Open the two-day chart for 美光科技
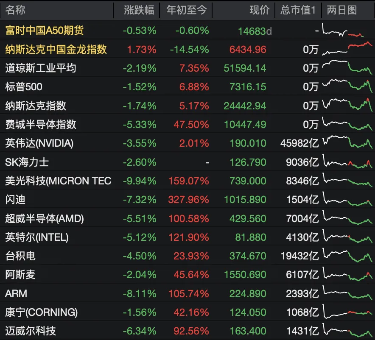 point(347,180)
